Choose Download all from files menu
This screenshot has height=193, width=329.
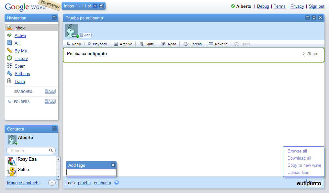tap(299, 158)
